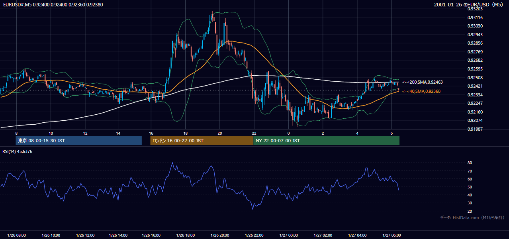Click price axis value 0.92247
Image resolution: width=509 pixels, height=239 pixels.
point(475,103)
